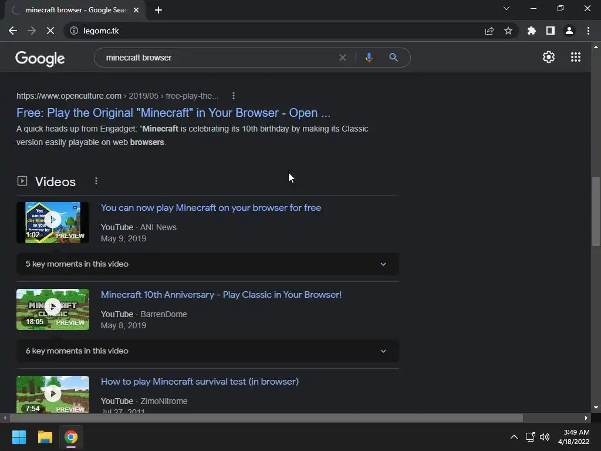Open the Chrome side panel
Viewport: 601px width, 451px height.
pos(551,31)
